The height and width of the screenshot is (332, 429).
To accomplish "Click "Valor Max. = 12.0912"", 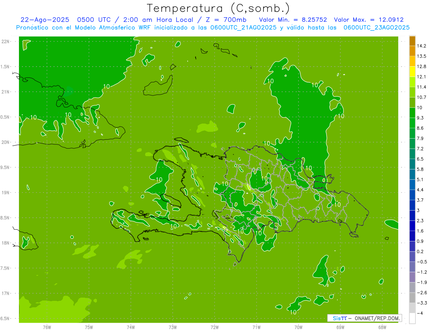I will click(369, 20).
